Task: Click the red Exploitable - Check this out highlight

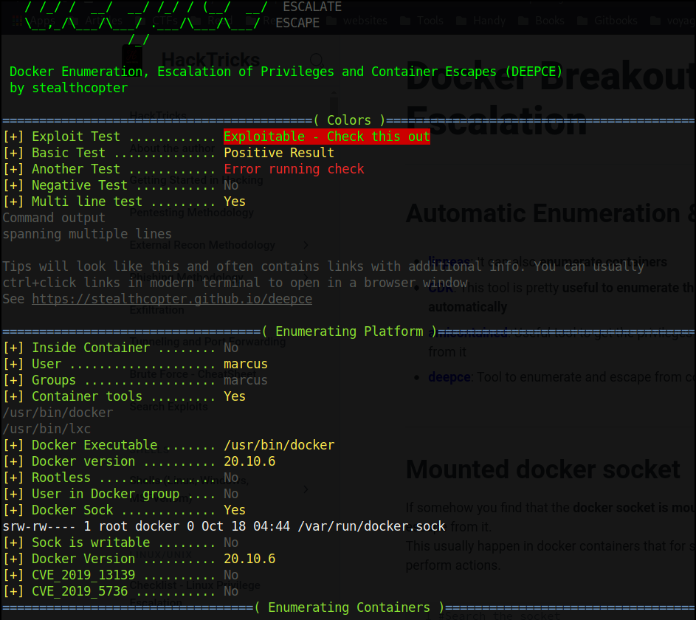Action: pos(326,137)
